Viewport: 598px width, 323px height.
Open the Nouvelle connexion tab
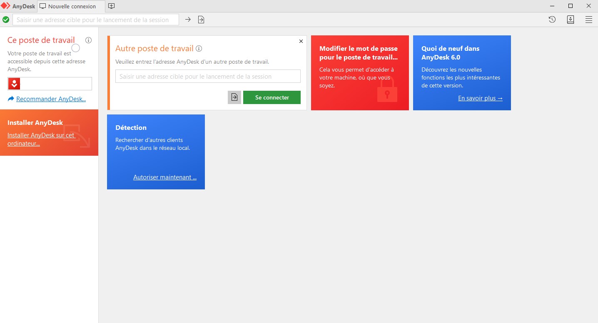click(71, 6)
